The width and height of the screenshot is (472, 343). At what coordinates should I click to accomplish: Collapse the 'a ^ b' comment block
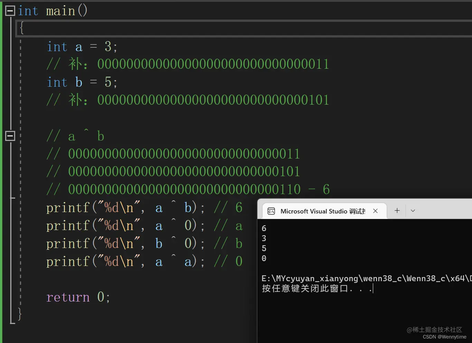(10, 136)
